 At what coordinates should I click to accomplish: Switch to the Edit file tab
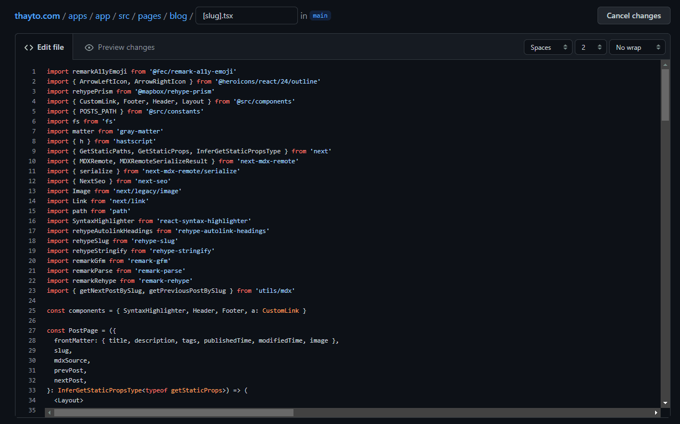click(44, 48)
